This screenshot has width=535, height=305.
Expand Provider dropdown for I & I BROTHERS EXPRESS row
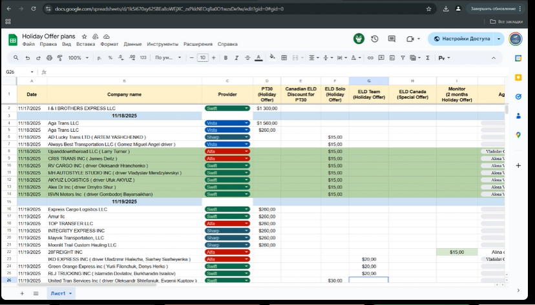[246, 109]
